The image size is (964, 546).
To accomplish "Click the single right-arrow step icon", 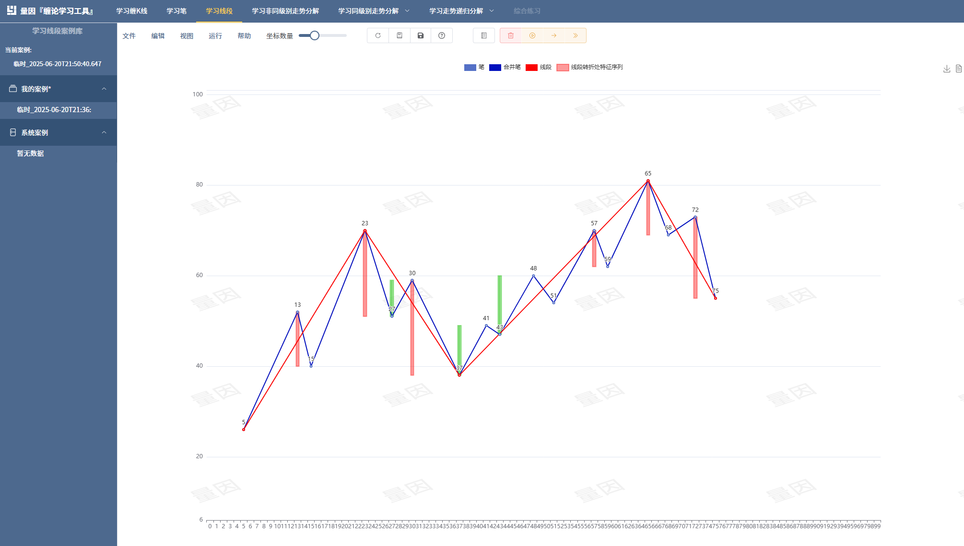I will click(x=554, y=35).
